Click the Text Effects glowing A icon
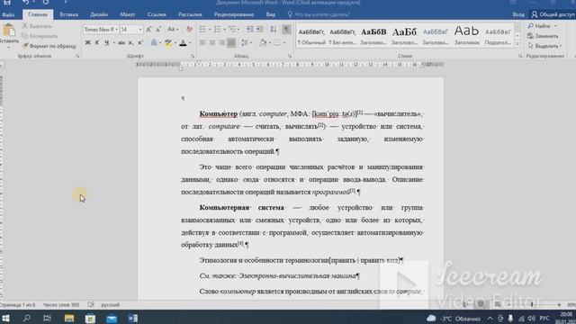The image size is (576, 324). click(x=154, y=42)
